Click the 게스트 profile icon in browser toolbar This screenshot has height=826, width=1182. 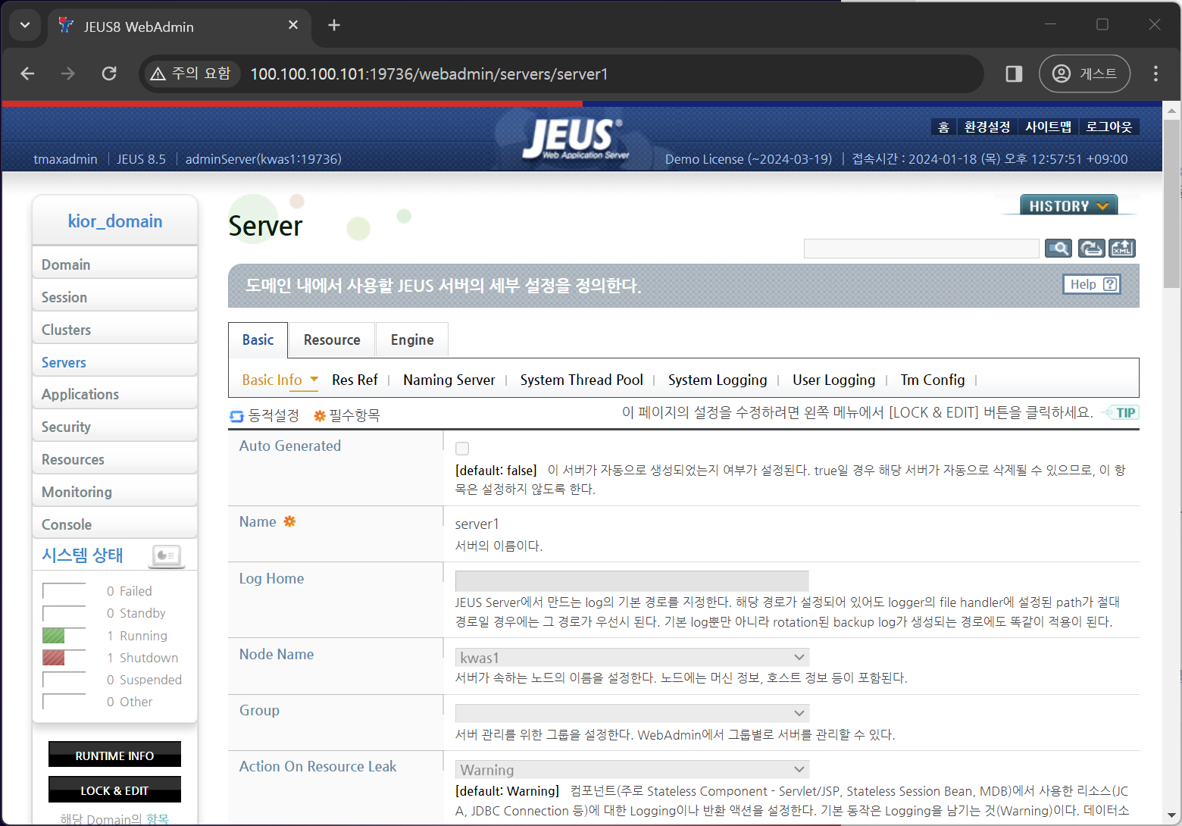click(x=1061, y=74)
